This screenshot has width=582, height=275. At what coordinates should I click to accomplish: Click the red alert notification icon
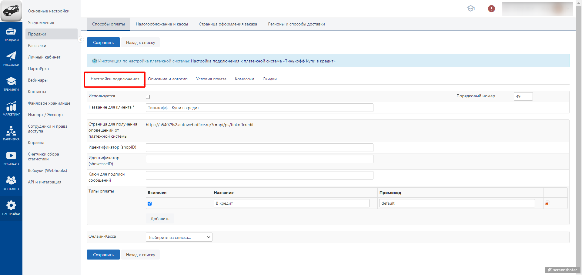coord(491,9)
